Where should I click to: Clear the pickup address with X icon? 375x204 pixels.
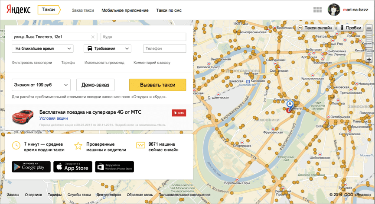[93, 37]
